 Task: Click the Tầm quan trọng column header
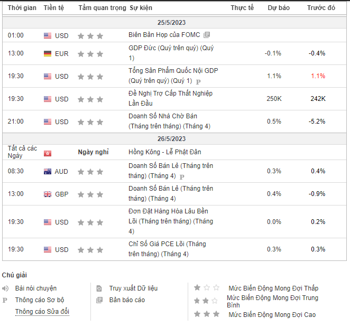click(102, 8)
